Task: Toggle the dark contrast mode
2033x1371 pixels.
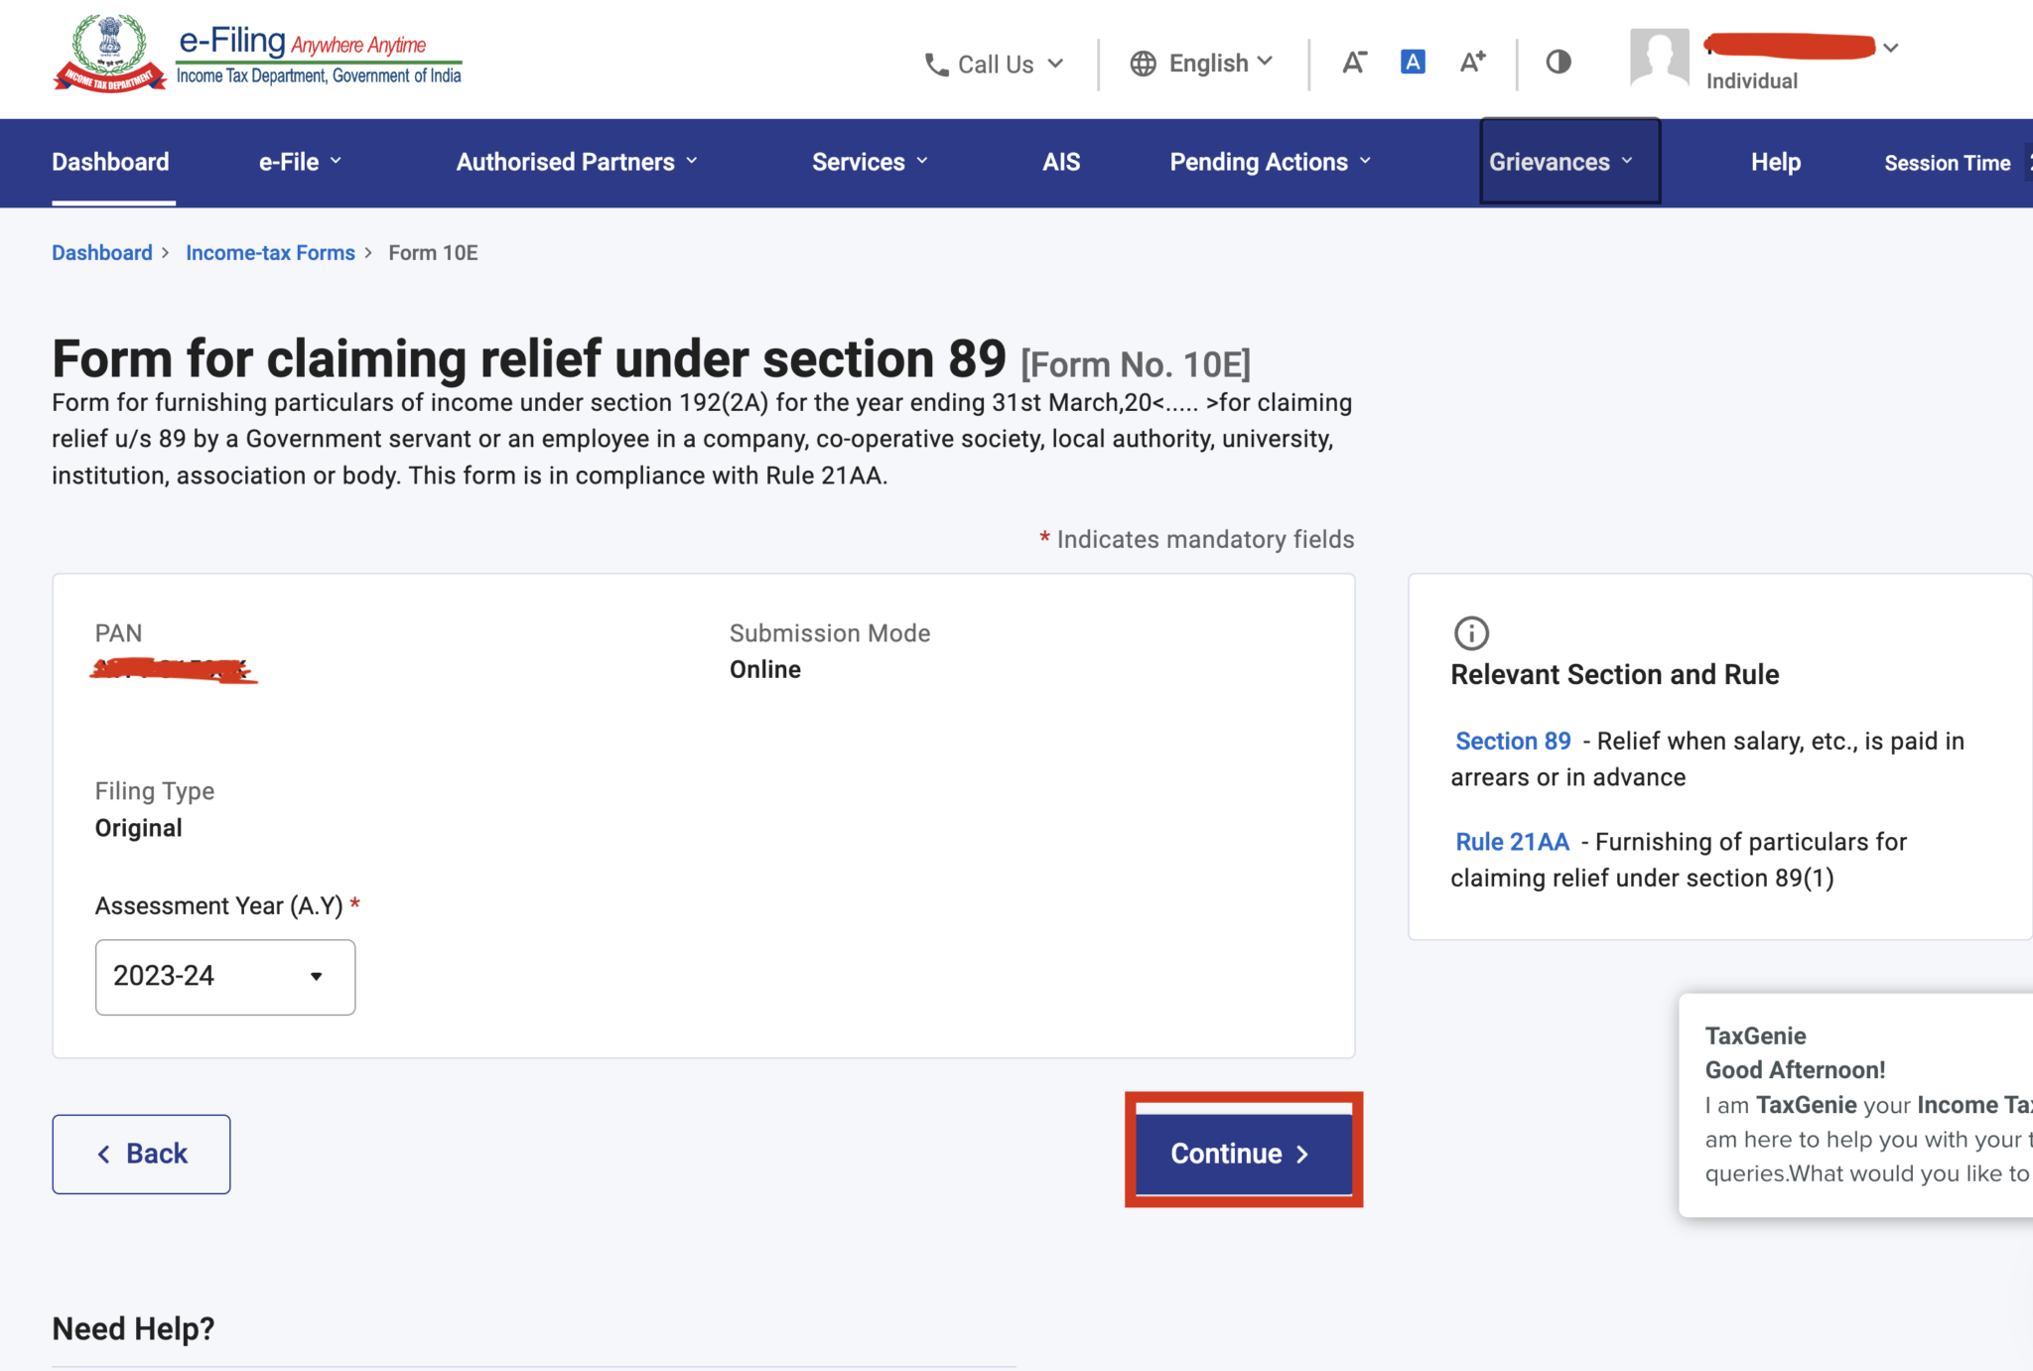Action: (1557, 62)
